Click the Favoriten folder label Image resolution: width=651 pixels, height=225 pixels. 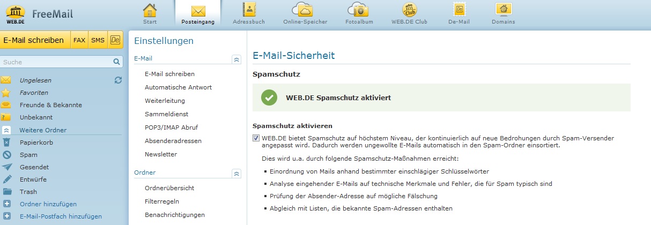pyautogui.click(x=34, y=93)
